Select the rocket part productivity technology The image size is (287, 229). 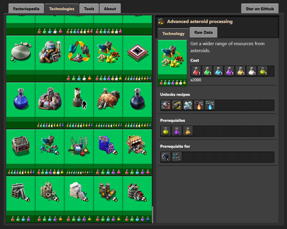(137, 199)
